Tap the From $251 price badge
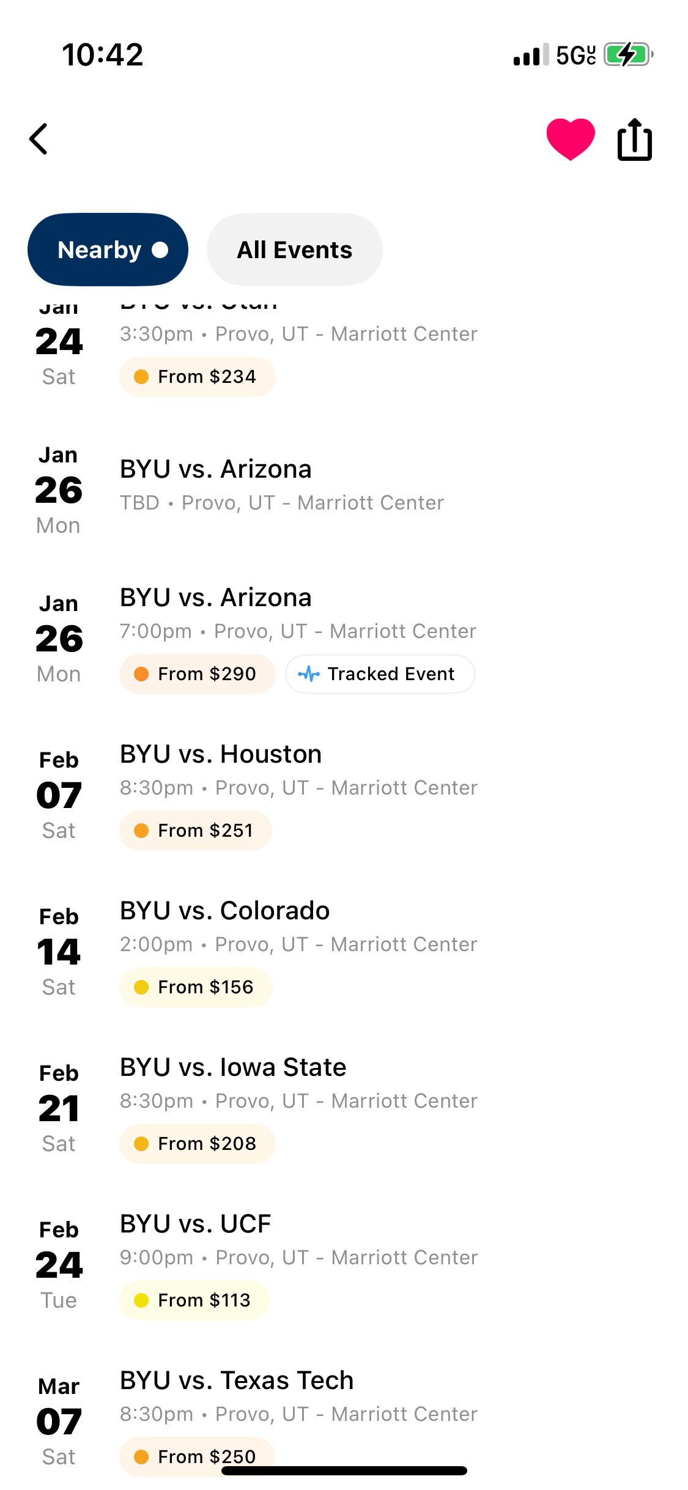 196,831
